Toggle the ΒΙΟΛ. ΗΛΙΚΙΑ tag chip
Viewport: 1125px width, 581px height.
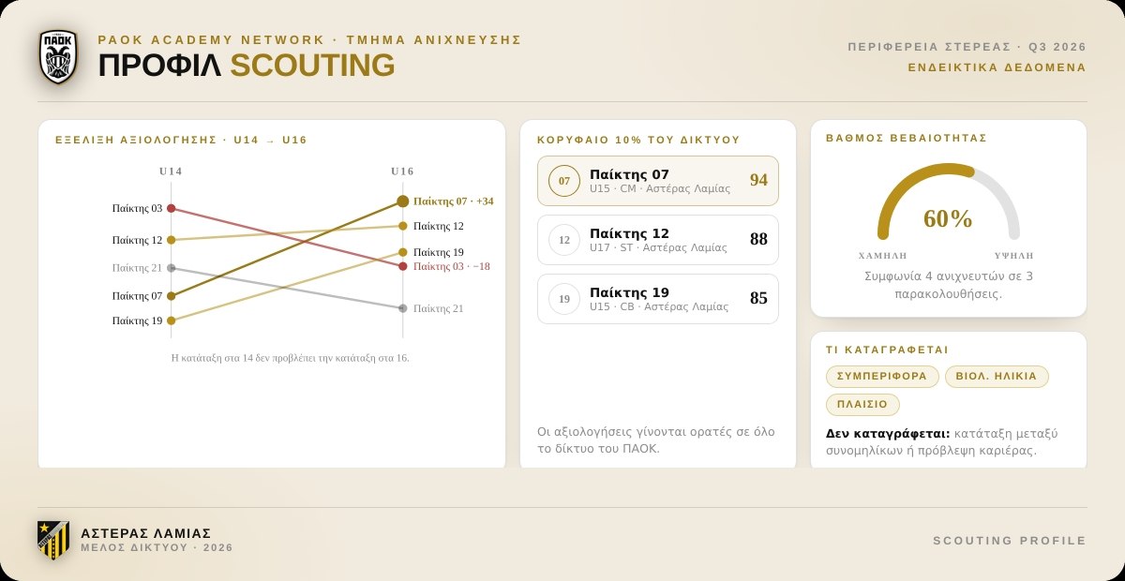click(997, 377)
